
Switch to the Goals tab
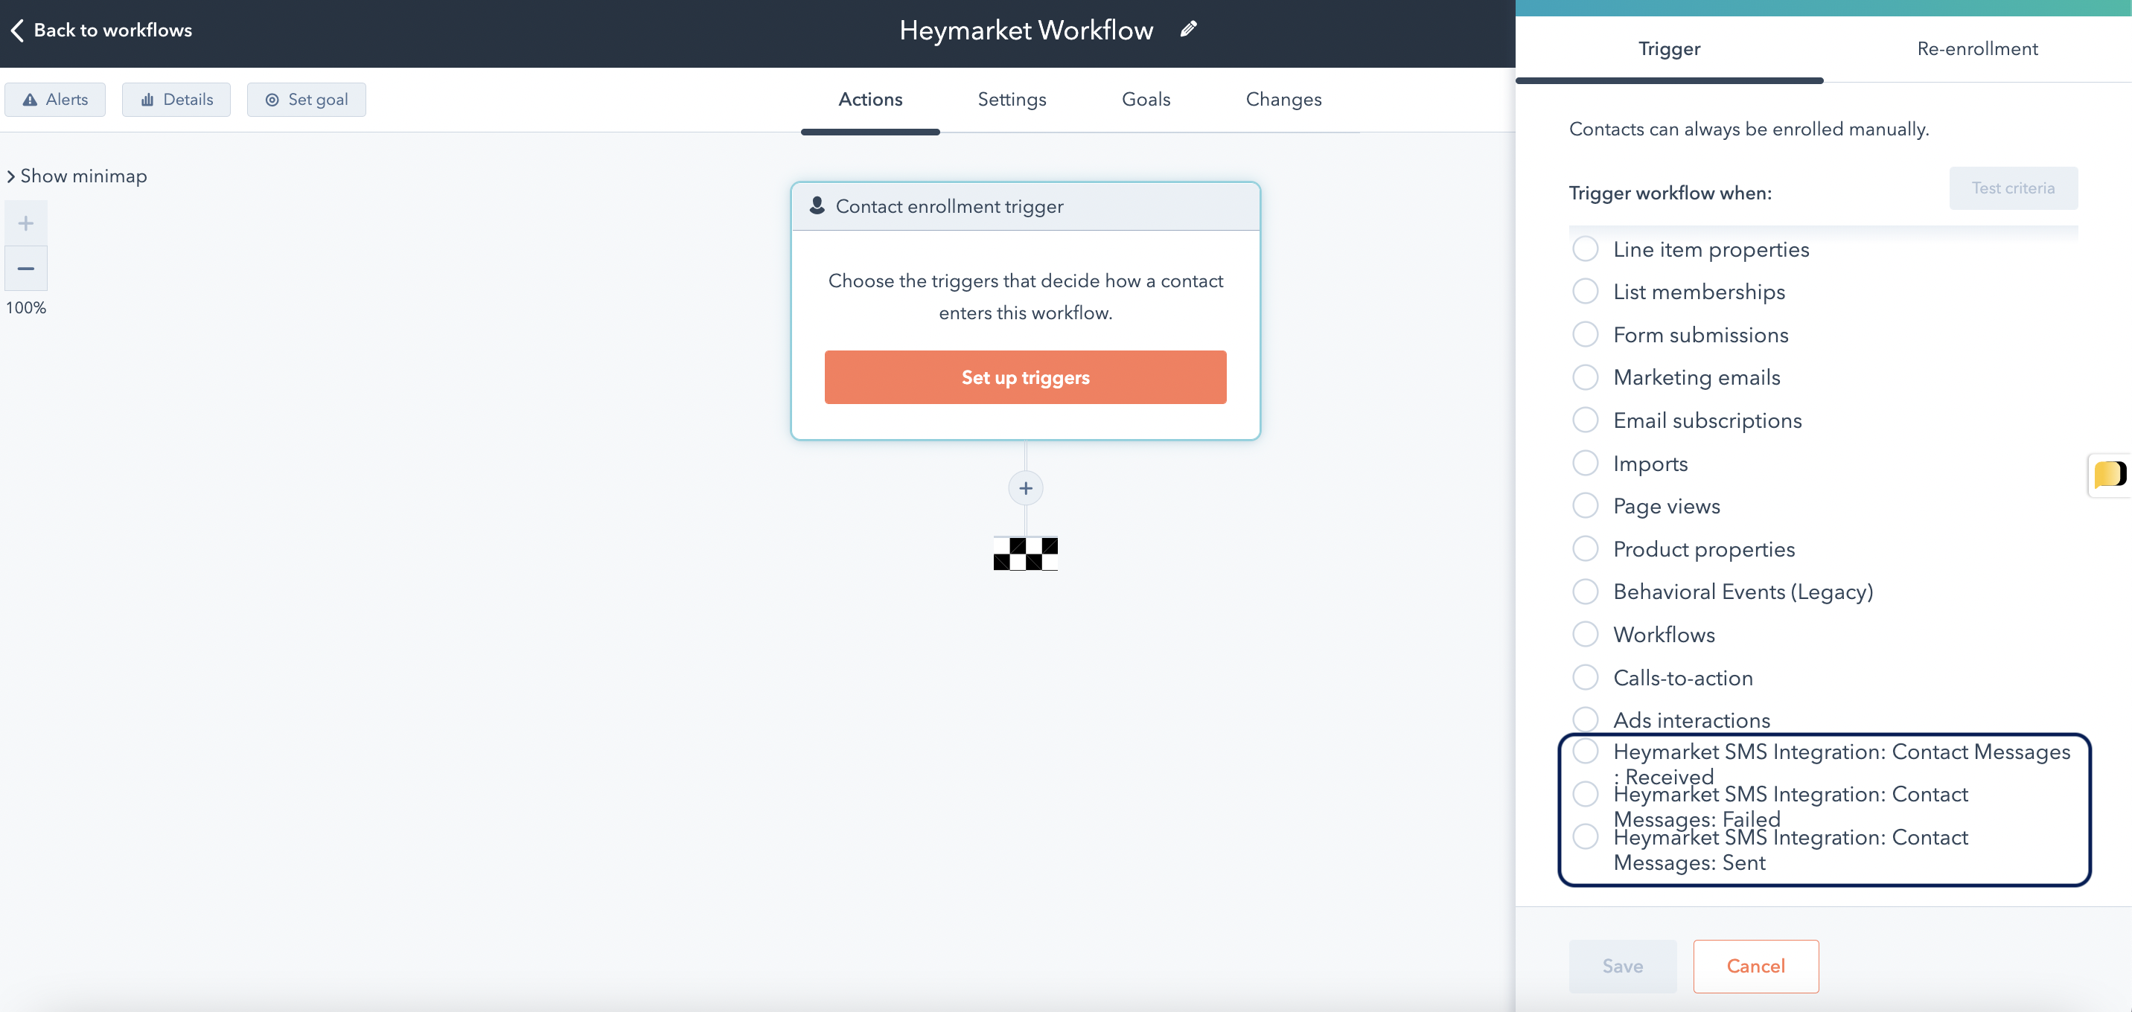pyautogui.click(x=1146, y=99)
